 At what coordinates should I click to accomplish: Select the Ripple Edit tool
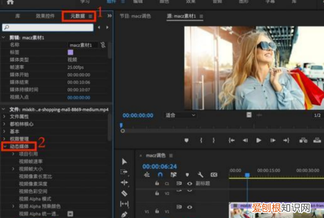point(124,182)
